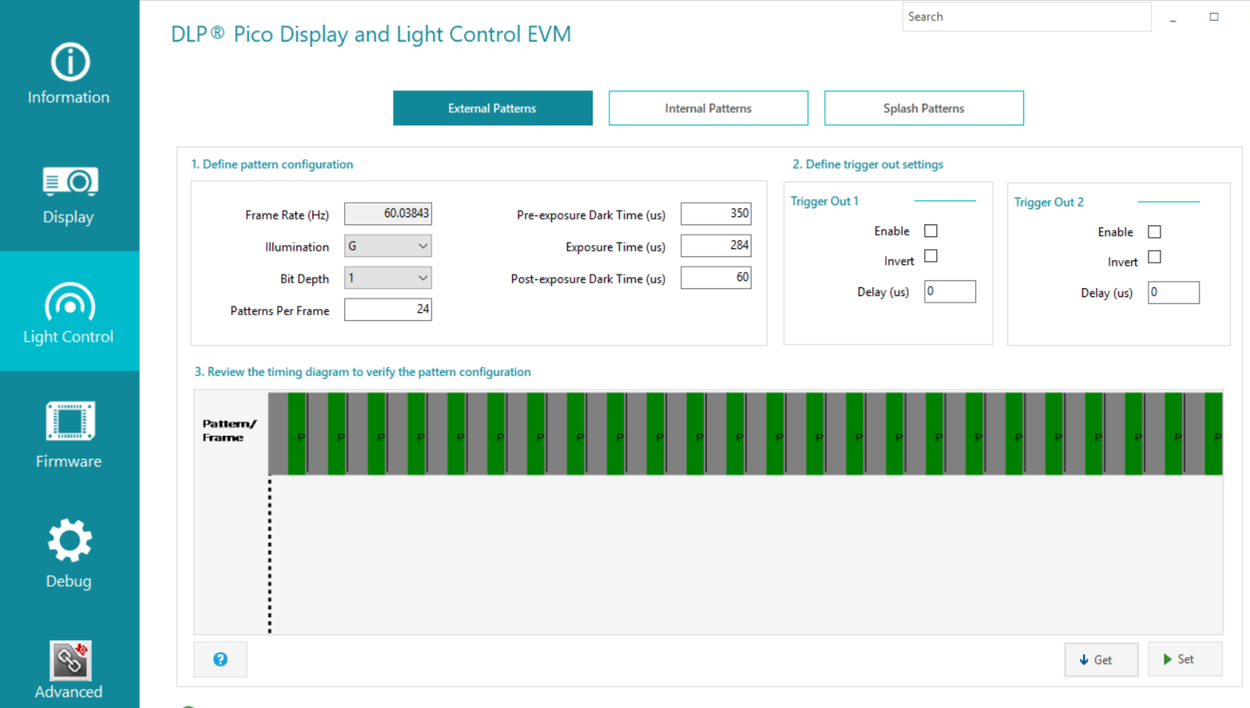
Task: Click the Exposure Time (us) field
Action: point(716,246)
